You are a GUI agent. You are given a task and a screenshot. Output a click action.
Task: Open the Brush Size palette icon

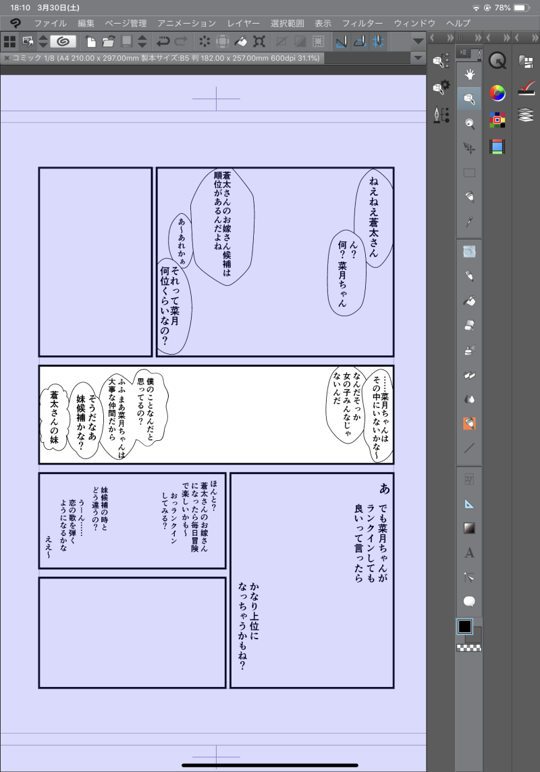pos(441,115)
